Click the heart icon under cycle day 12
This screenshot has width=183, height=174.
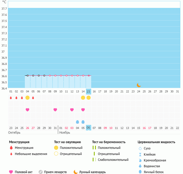(72, 110)
